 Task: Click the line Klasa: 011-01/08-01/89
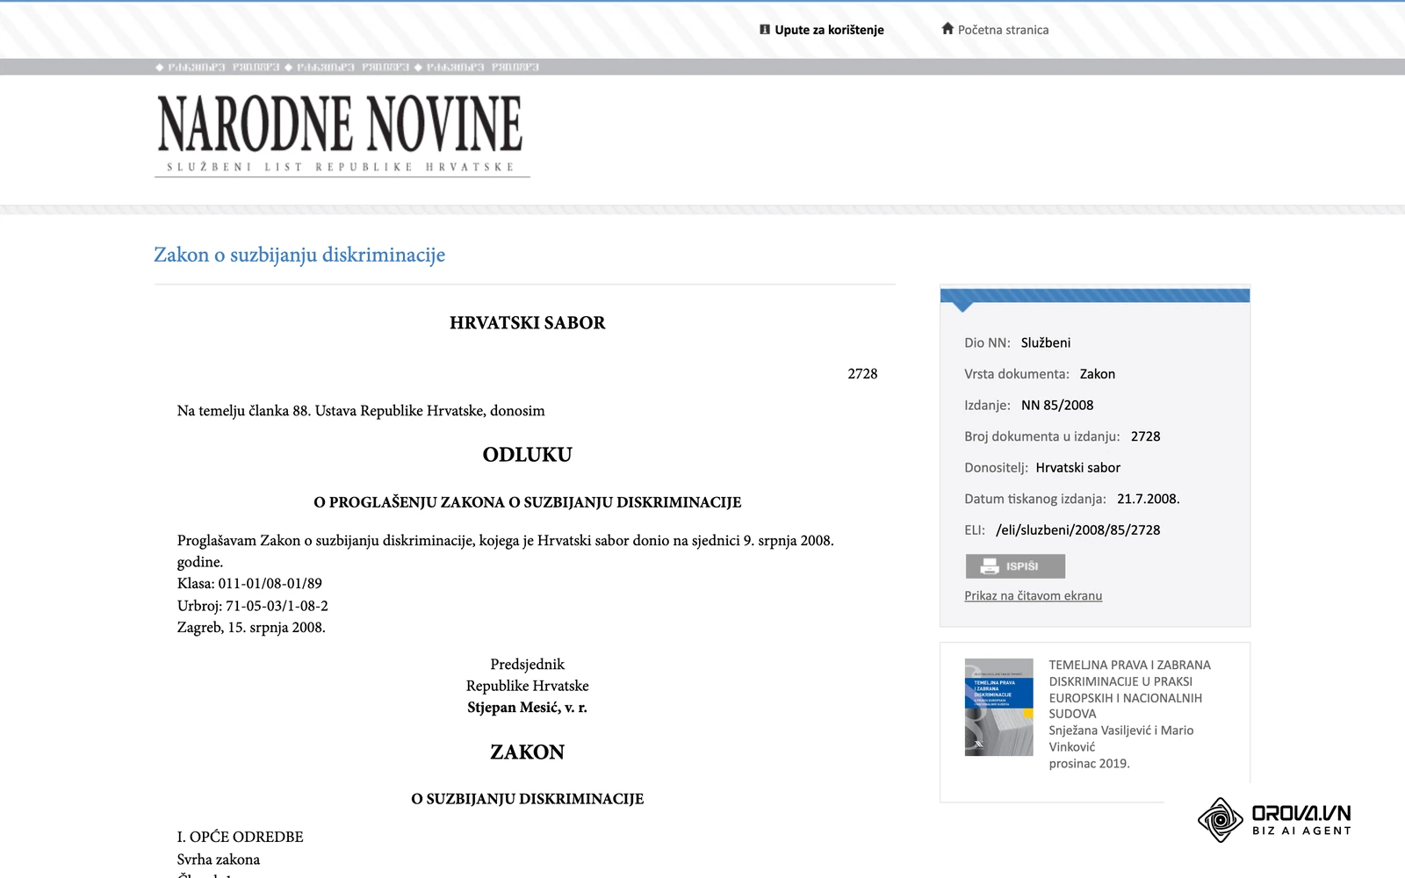point(249,584)
